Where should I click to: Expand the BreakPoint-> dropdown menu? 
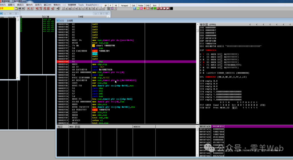(x=92, y=5)
